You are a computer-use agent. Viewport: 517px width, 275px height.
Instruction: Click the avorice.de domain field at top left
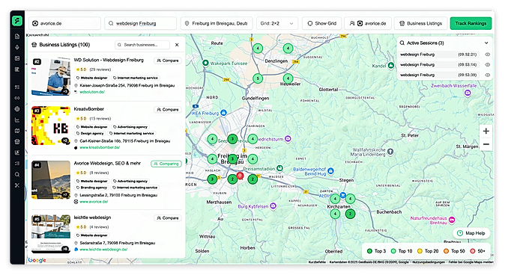click(64, 23)
